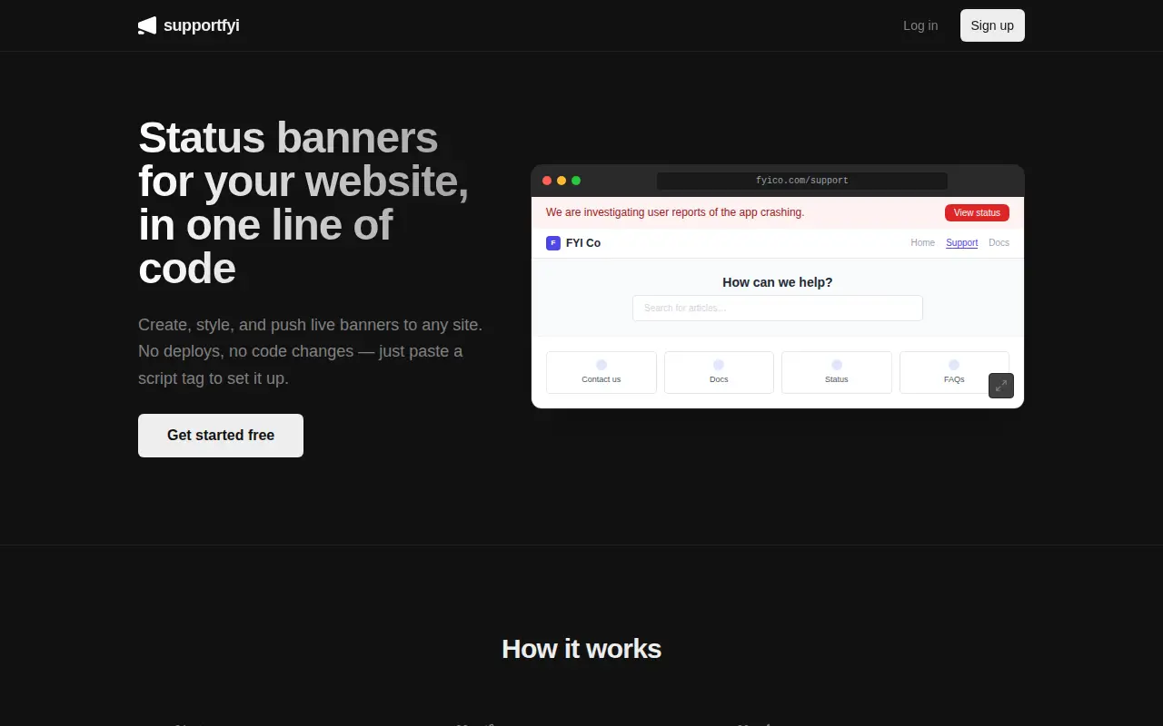This screenshot has height=726, width=1163.
Task: Click the Status banners for your website headline
Action: click(303, 202)
